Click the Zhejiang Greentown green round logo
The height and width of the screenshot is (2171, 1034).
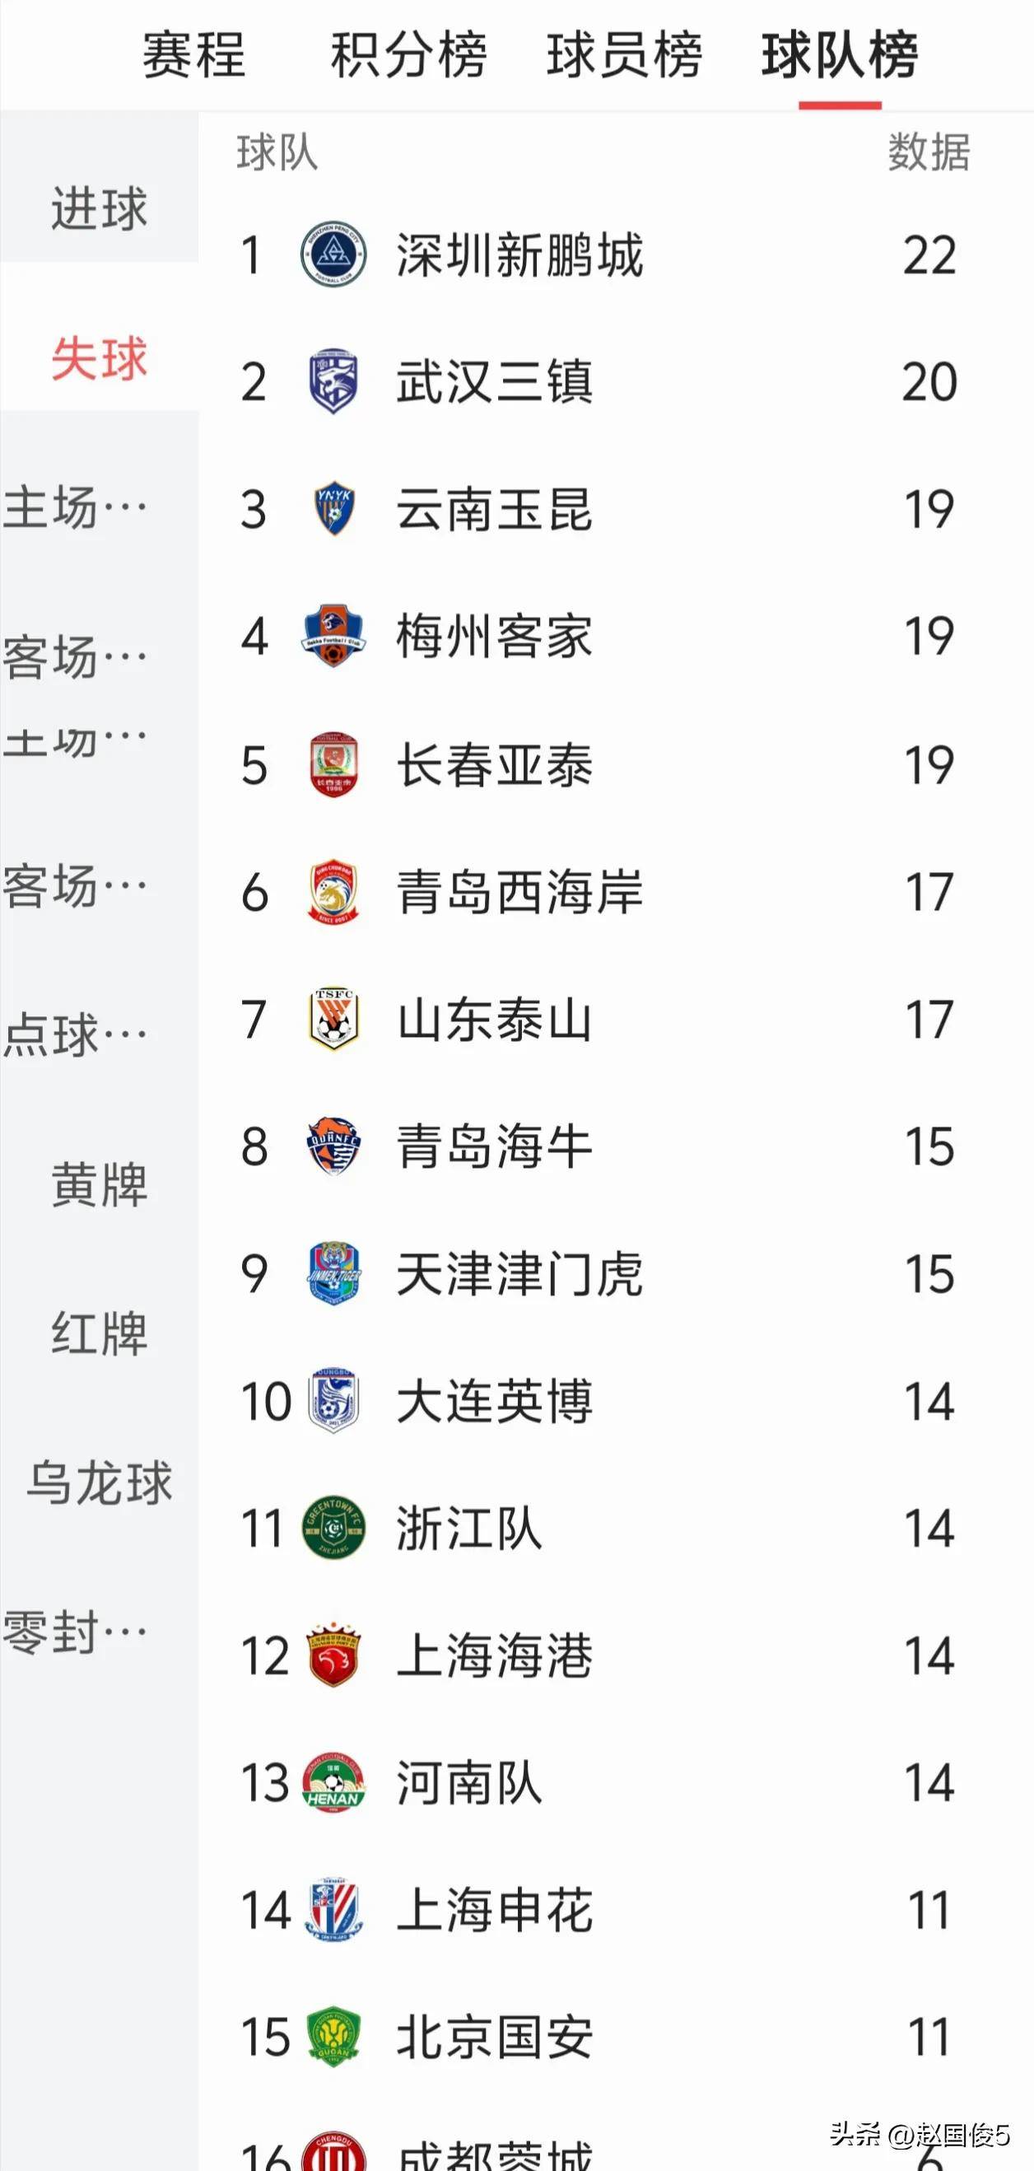pos(333,1528)
